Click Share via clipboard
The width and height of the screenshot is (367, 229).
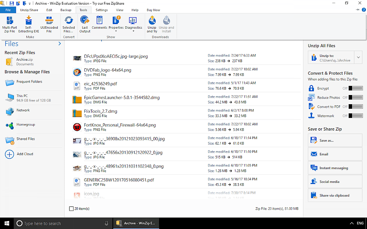click(x=335, y=195)
